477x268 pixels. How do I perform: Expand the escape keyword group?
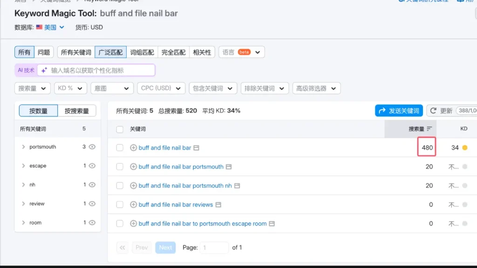click(x=23, y=166)
